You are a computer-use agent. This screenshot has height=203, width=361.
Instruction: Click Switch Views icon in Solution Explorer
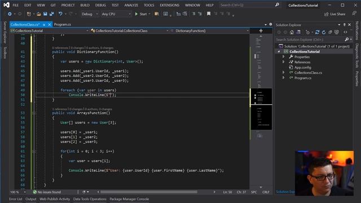pyautogui.click(x=298, y=32)
